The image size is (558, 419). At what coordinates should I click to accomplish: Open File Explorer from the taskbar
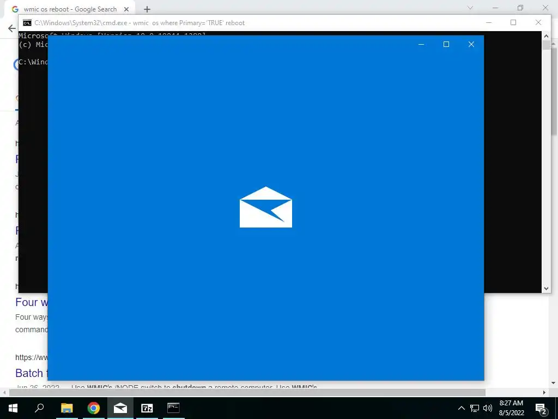click(66, 408)
